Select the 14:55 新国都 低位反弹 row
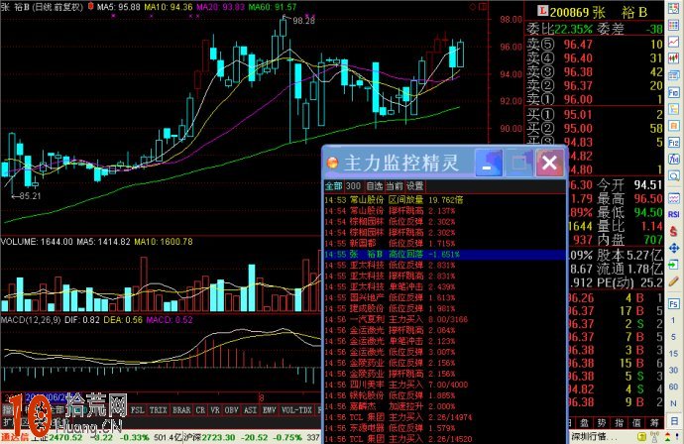The width and height of the screenshot is (684, 444). click(x=444, y=244)
